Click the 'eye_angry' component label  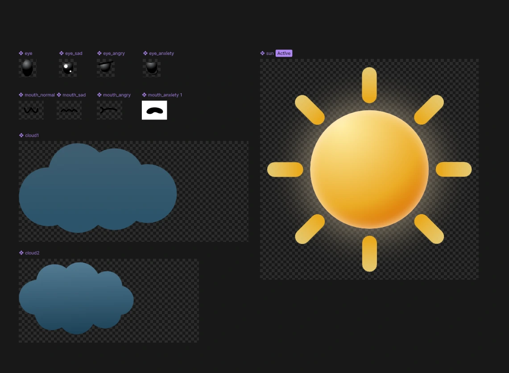(114, 53)
